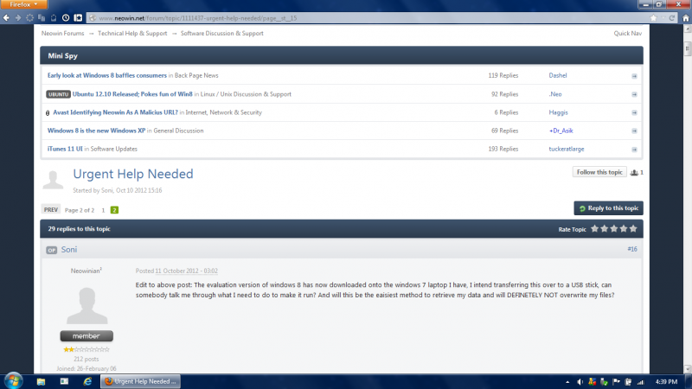692x389 pixels.
Task: Click the PREV page button
Action: click(51, 209)
